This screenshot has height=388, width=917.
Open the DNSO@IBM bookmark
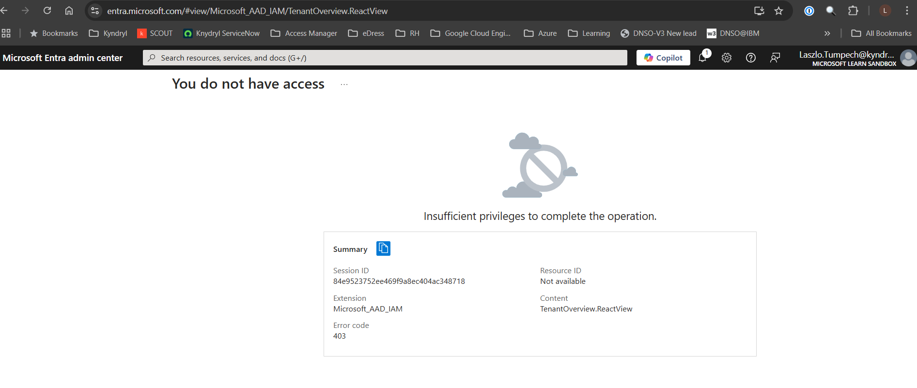coord(733,33)
